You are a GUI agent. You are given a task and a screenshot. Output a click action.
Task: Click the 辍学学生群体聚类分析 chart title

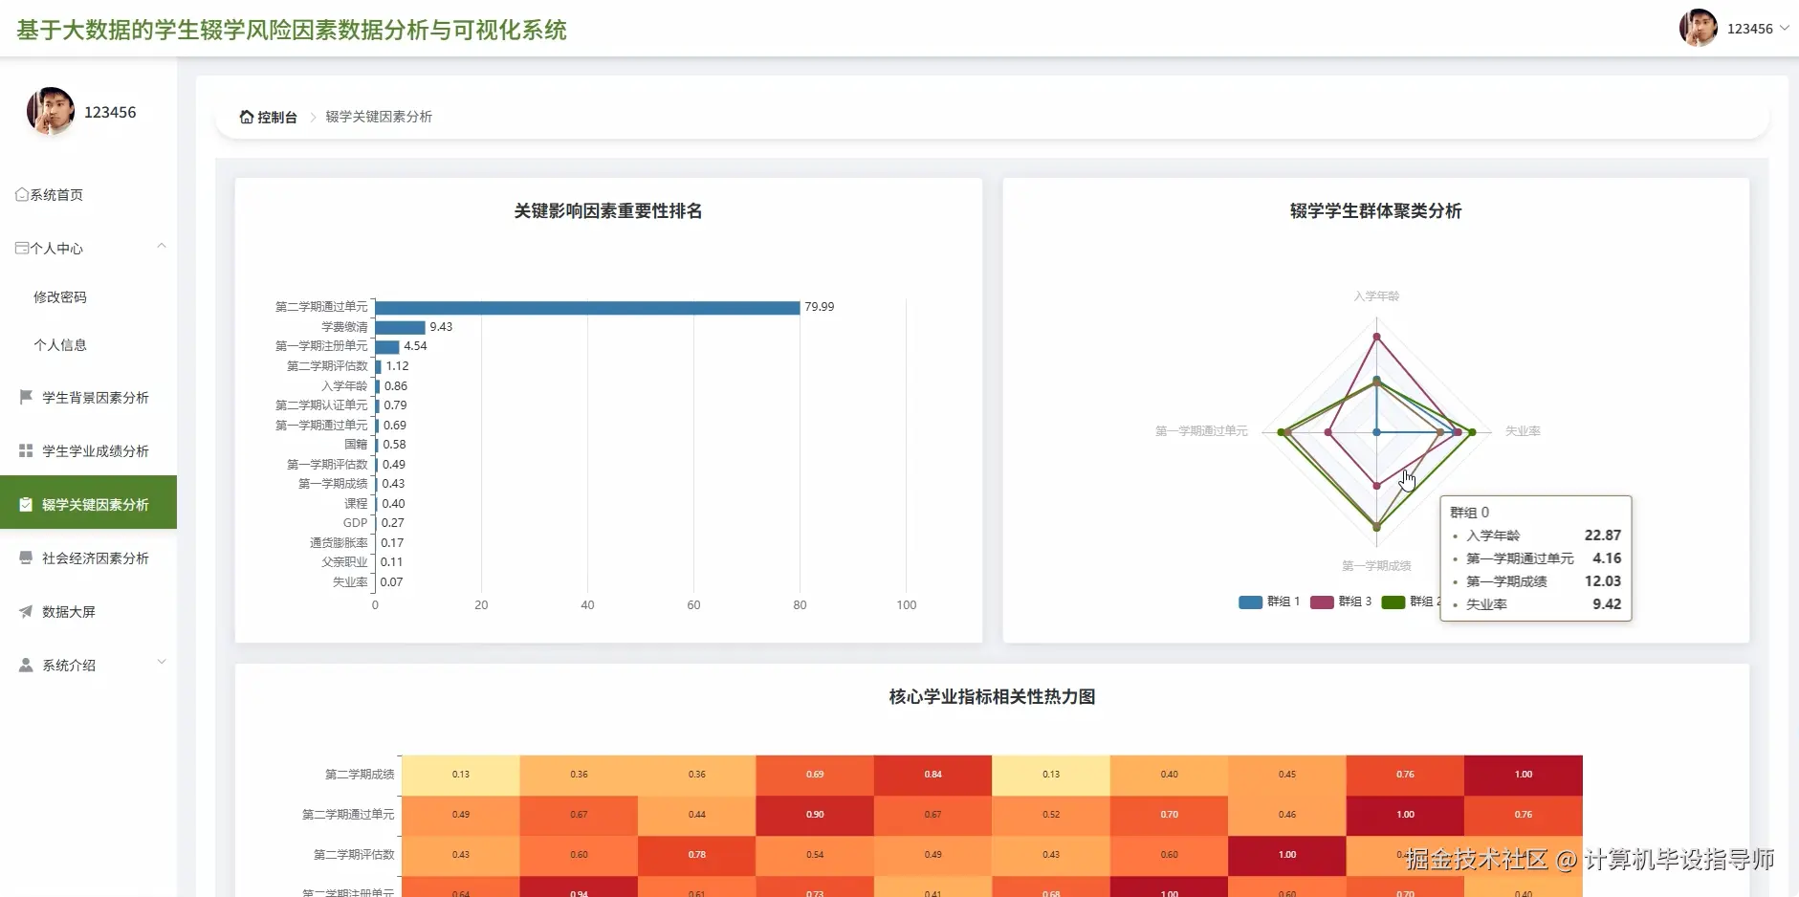click(1375, 210)
